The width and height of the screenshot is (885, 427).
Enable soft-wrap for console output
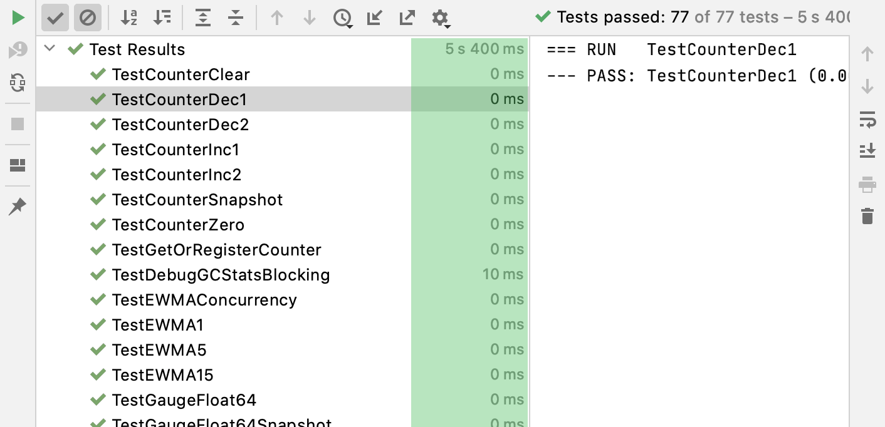pos(867,120)
